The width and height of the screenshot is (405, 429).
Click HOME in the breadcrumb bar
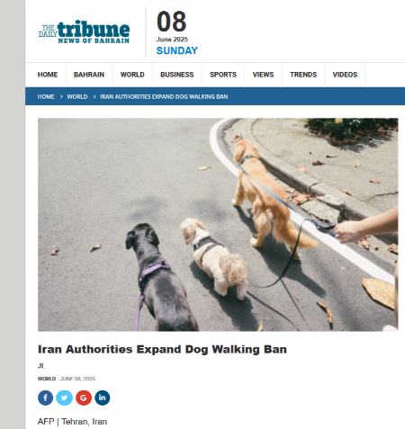coord(46,97)
